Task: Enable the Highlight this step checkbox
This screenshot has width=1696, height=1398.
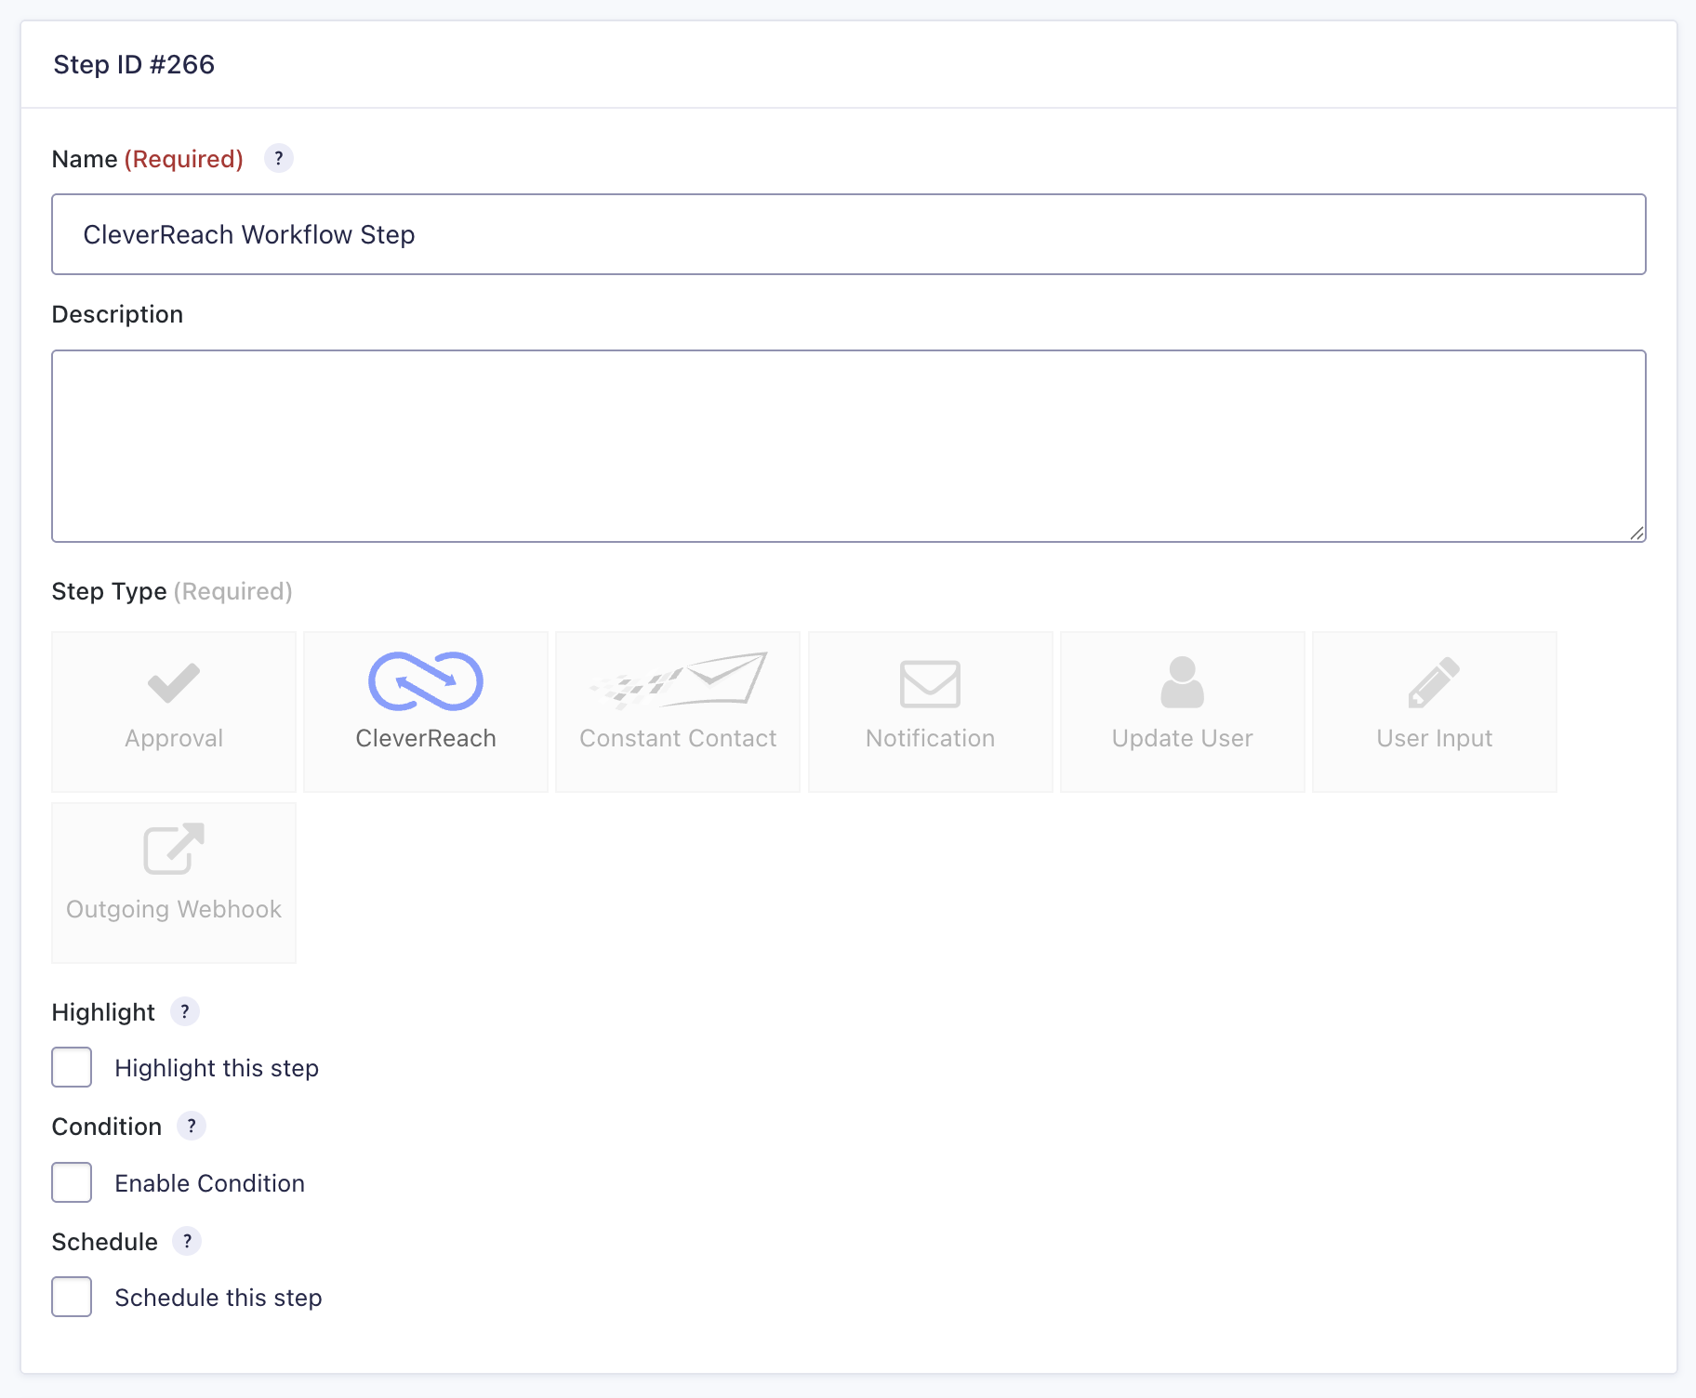Action: click(72, 1067)
